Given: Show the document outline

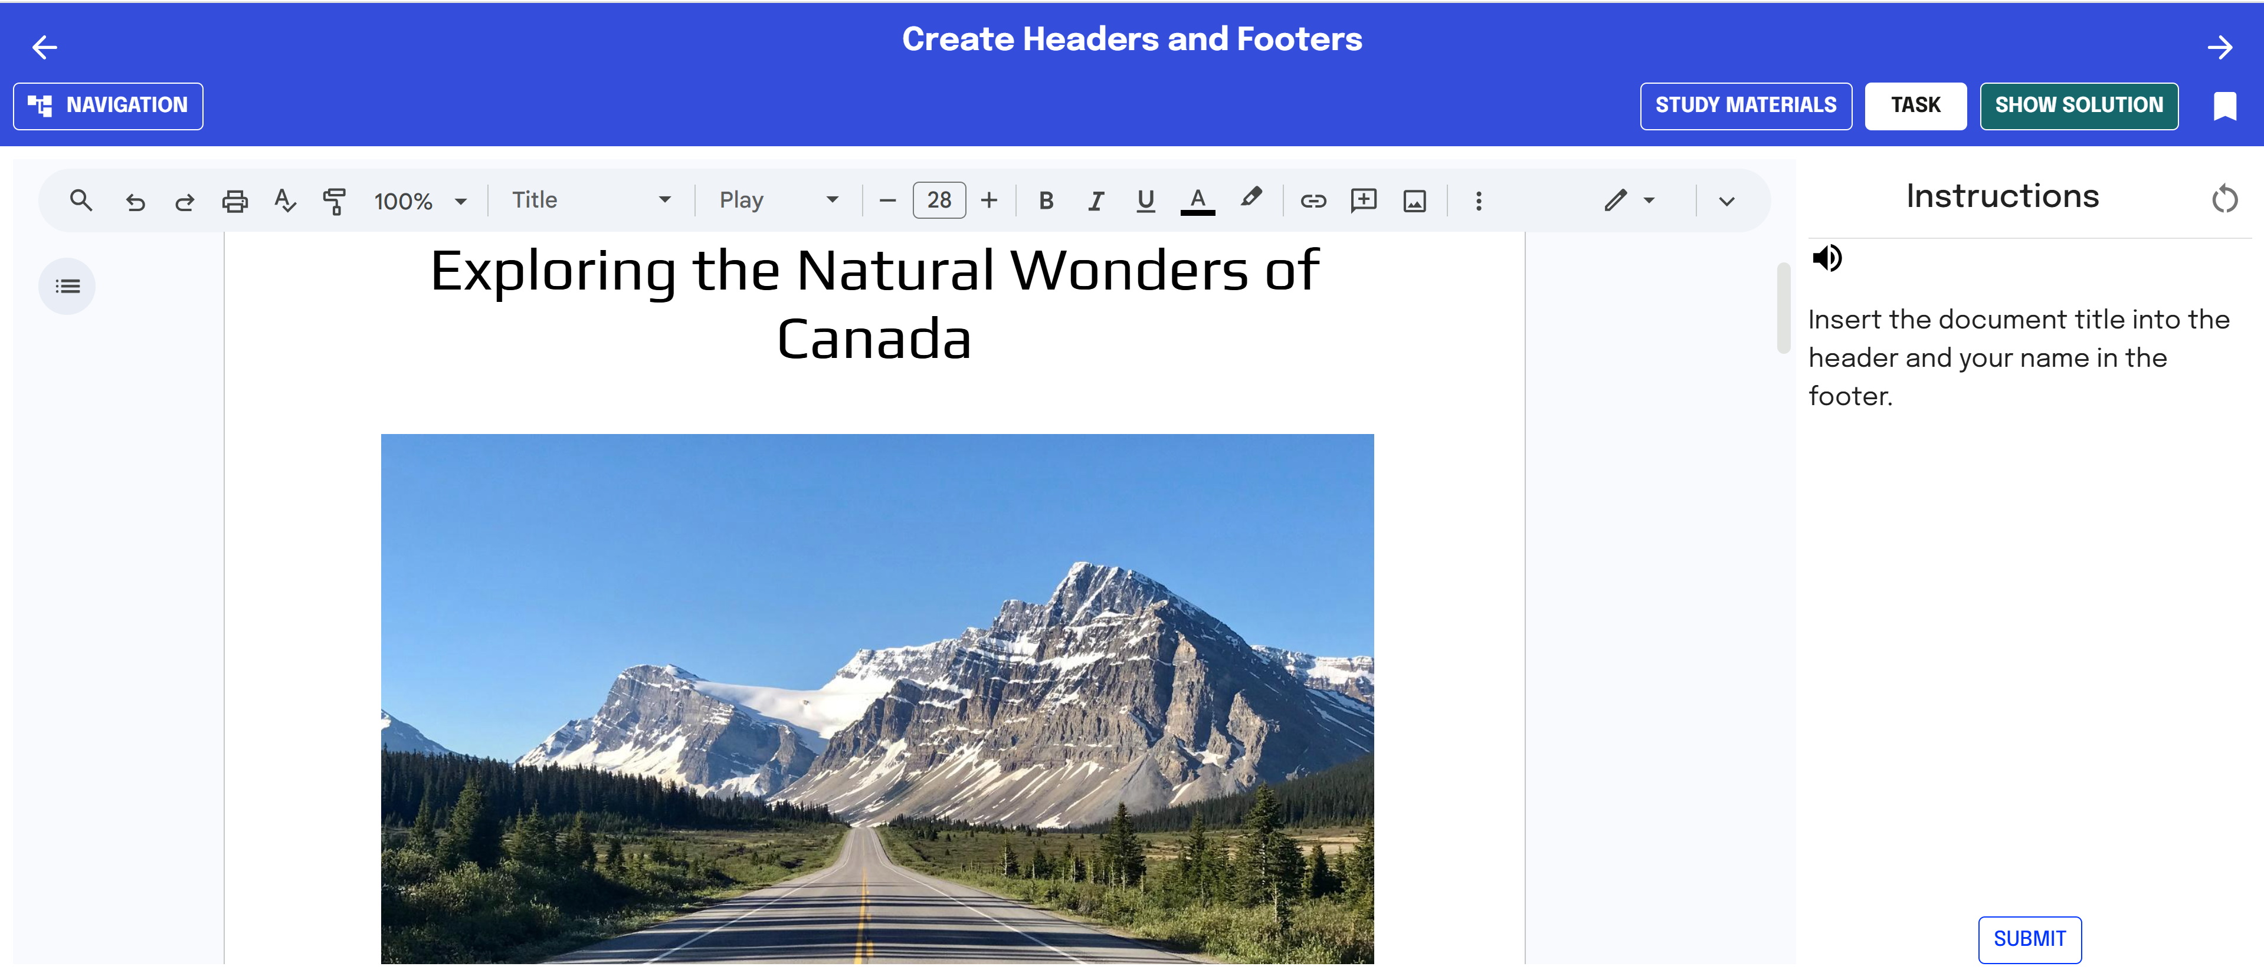Looking at the screenshot, I should pos(67,286).
